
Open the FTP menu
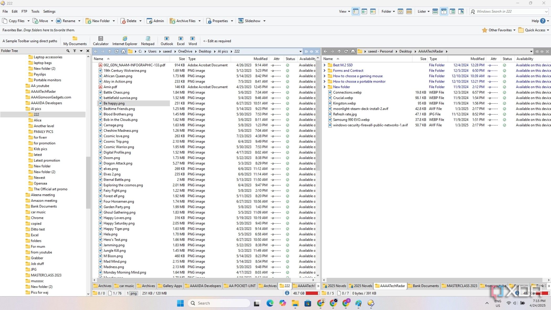click(x=24, y=12)
